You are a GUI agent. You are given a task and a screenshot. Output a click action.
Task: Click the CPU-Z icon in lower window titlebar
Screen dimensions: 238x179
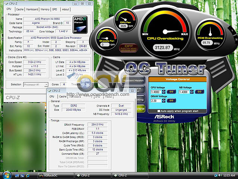pyautogui.click(x=49, y=91)
